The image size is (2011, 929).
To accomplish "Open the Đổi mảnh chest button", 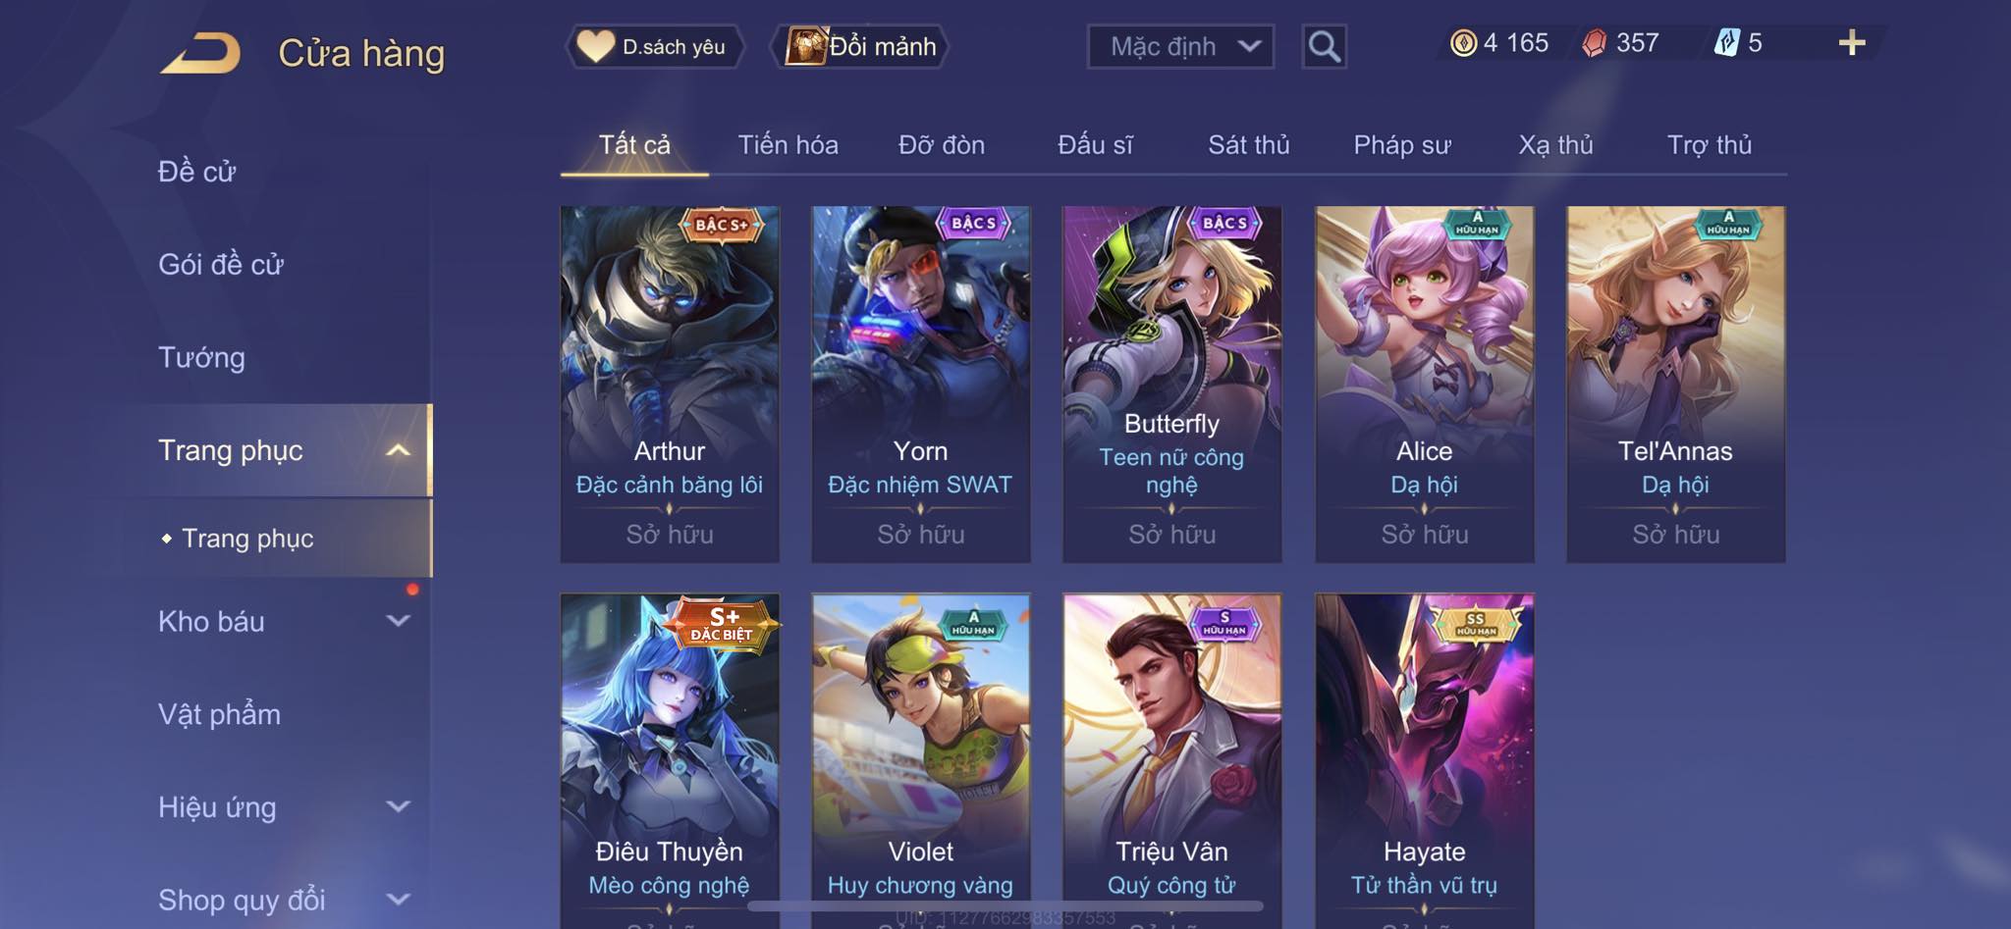I will coord(860,46).
